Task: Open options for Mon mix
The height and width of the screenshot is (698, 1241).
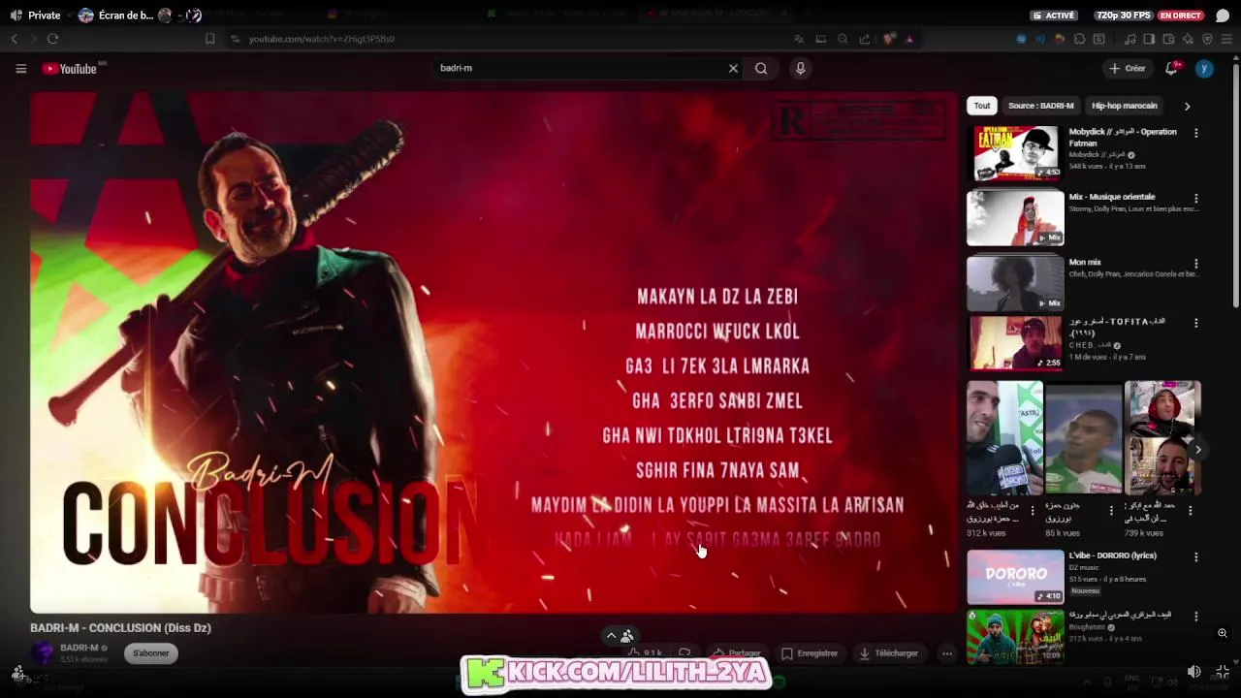Action: 1195,264
